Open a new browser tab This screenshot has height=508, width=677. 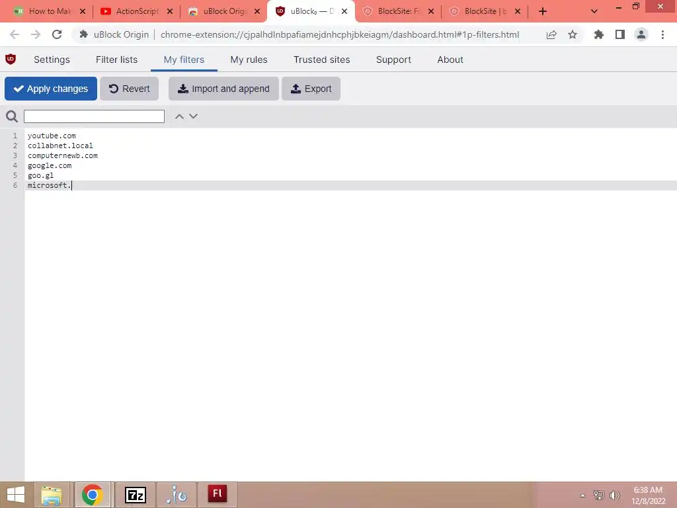[x=543, y=12]
